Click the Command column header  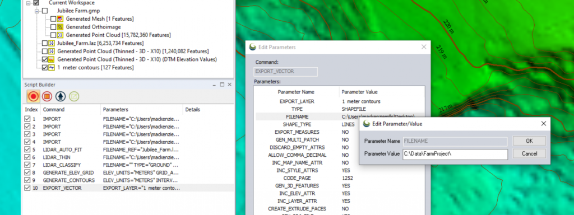click(x=70, y=110)
